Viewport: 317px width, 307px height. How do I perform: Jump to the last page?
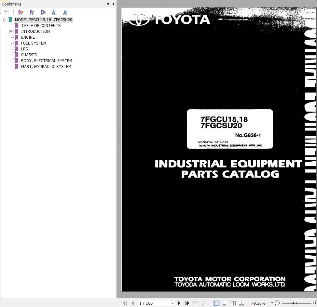pos(187,303)
